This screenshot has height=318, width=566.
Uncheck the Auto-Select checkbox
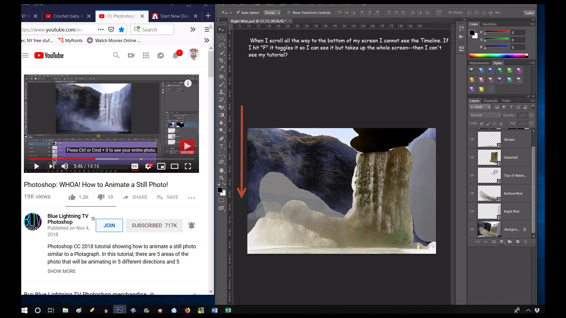pyautogui.click(x=238, y=13)
